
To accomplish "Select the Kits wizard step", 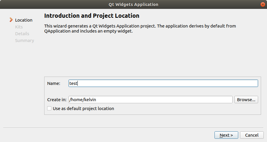I will pos(19,27).
